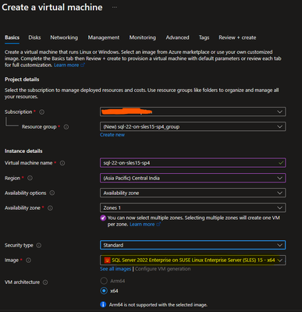Open the Image dropdown with SQL Server 2022
302x312 pixels.
tap(193, 260)
